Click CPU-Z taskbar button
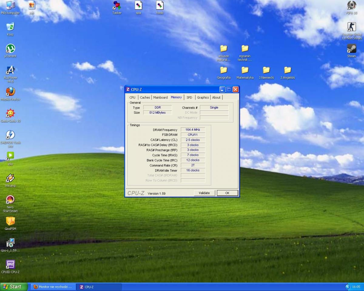364x291 pixels. pyautogui.click(x=99, y=287)
